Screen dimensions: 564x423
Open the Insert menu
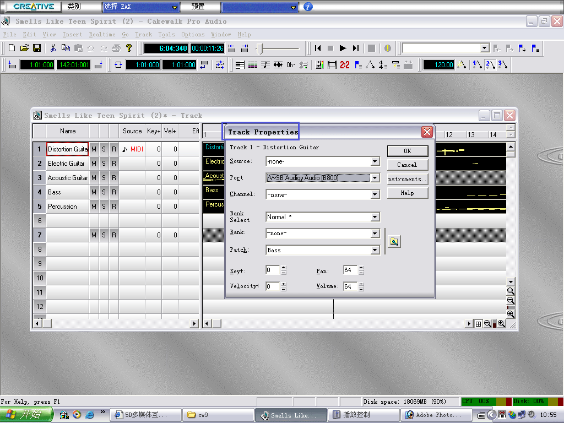point(72,35)
